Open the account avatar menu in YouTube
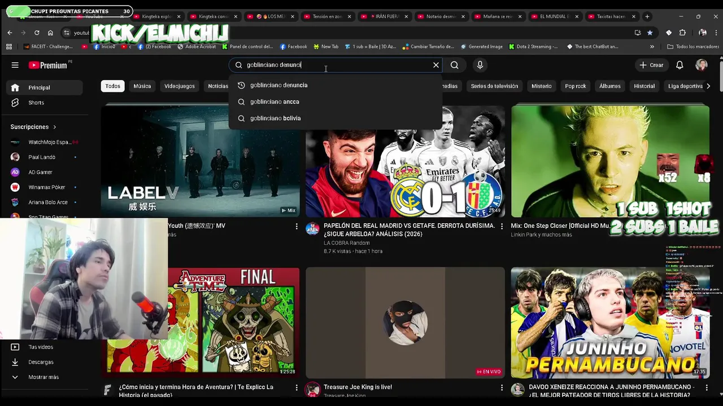This screenshot has height=406, width=723. coord(702,65)
